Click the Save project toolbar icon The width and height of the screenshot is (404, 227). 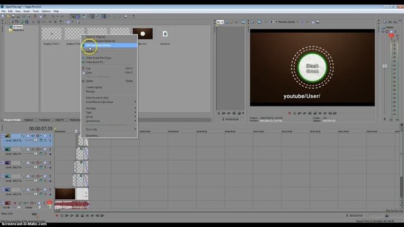click(x=13, y=16)
